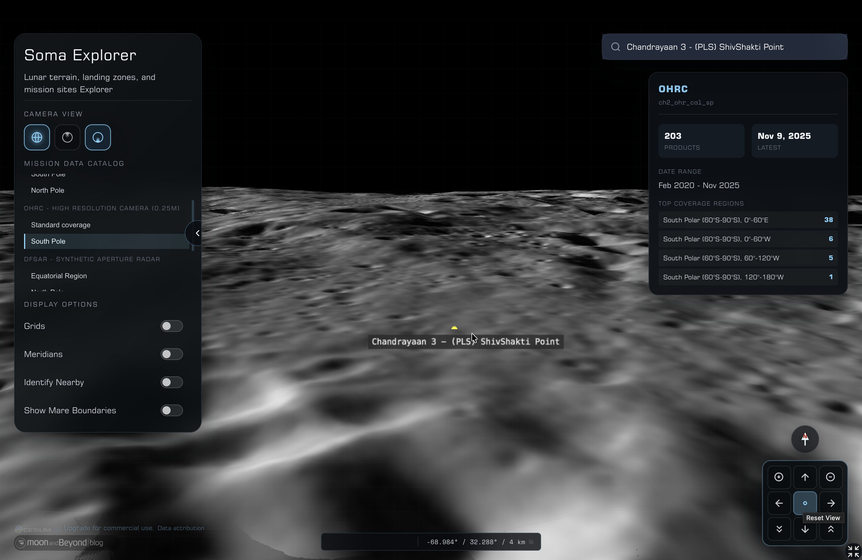
Task: Click the location search field
Action: coord(724,47)
